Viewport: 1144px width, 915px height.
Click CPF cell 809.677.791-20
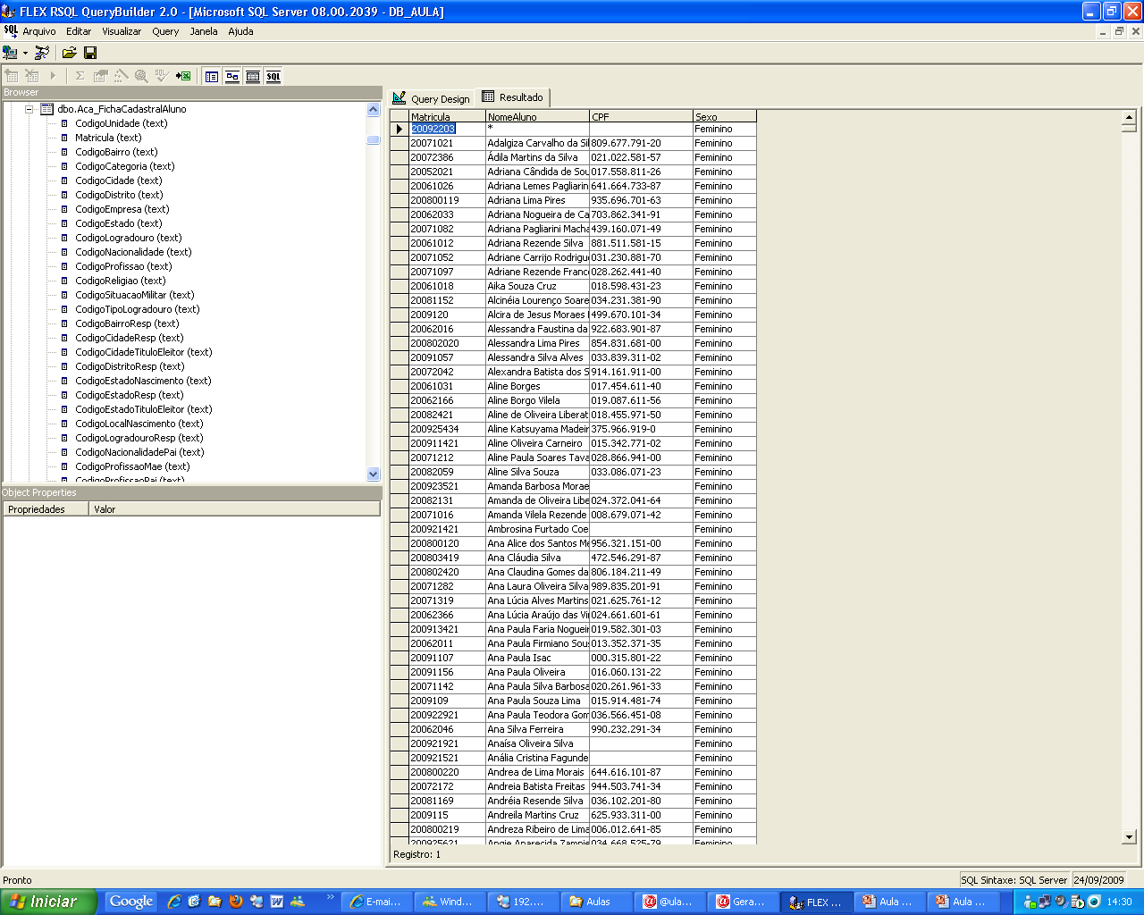point(641,143)
